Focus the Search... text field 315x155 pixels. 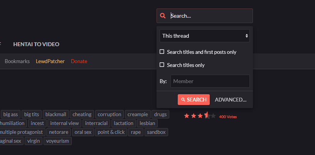click(x=210, y=16)
